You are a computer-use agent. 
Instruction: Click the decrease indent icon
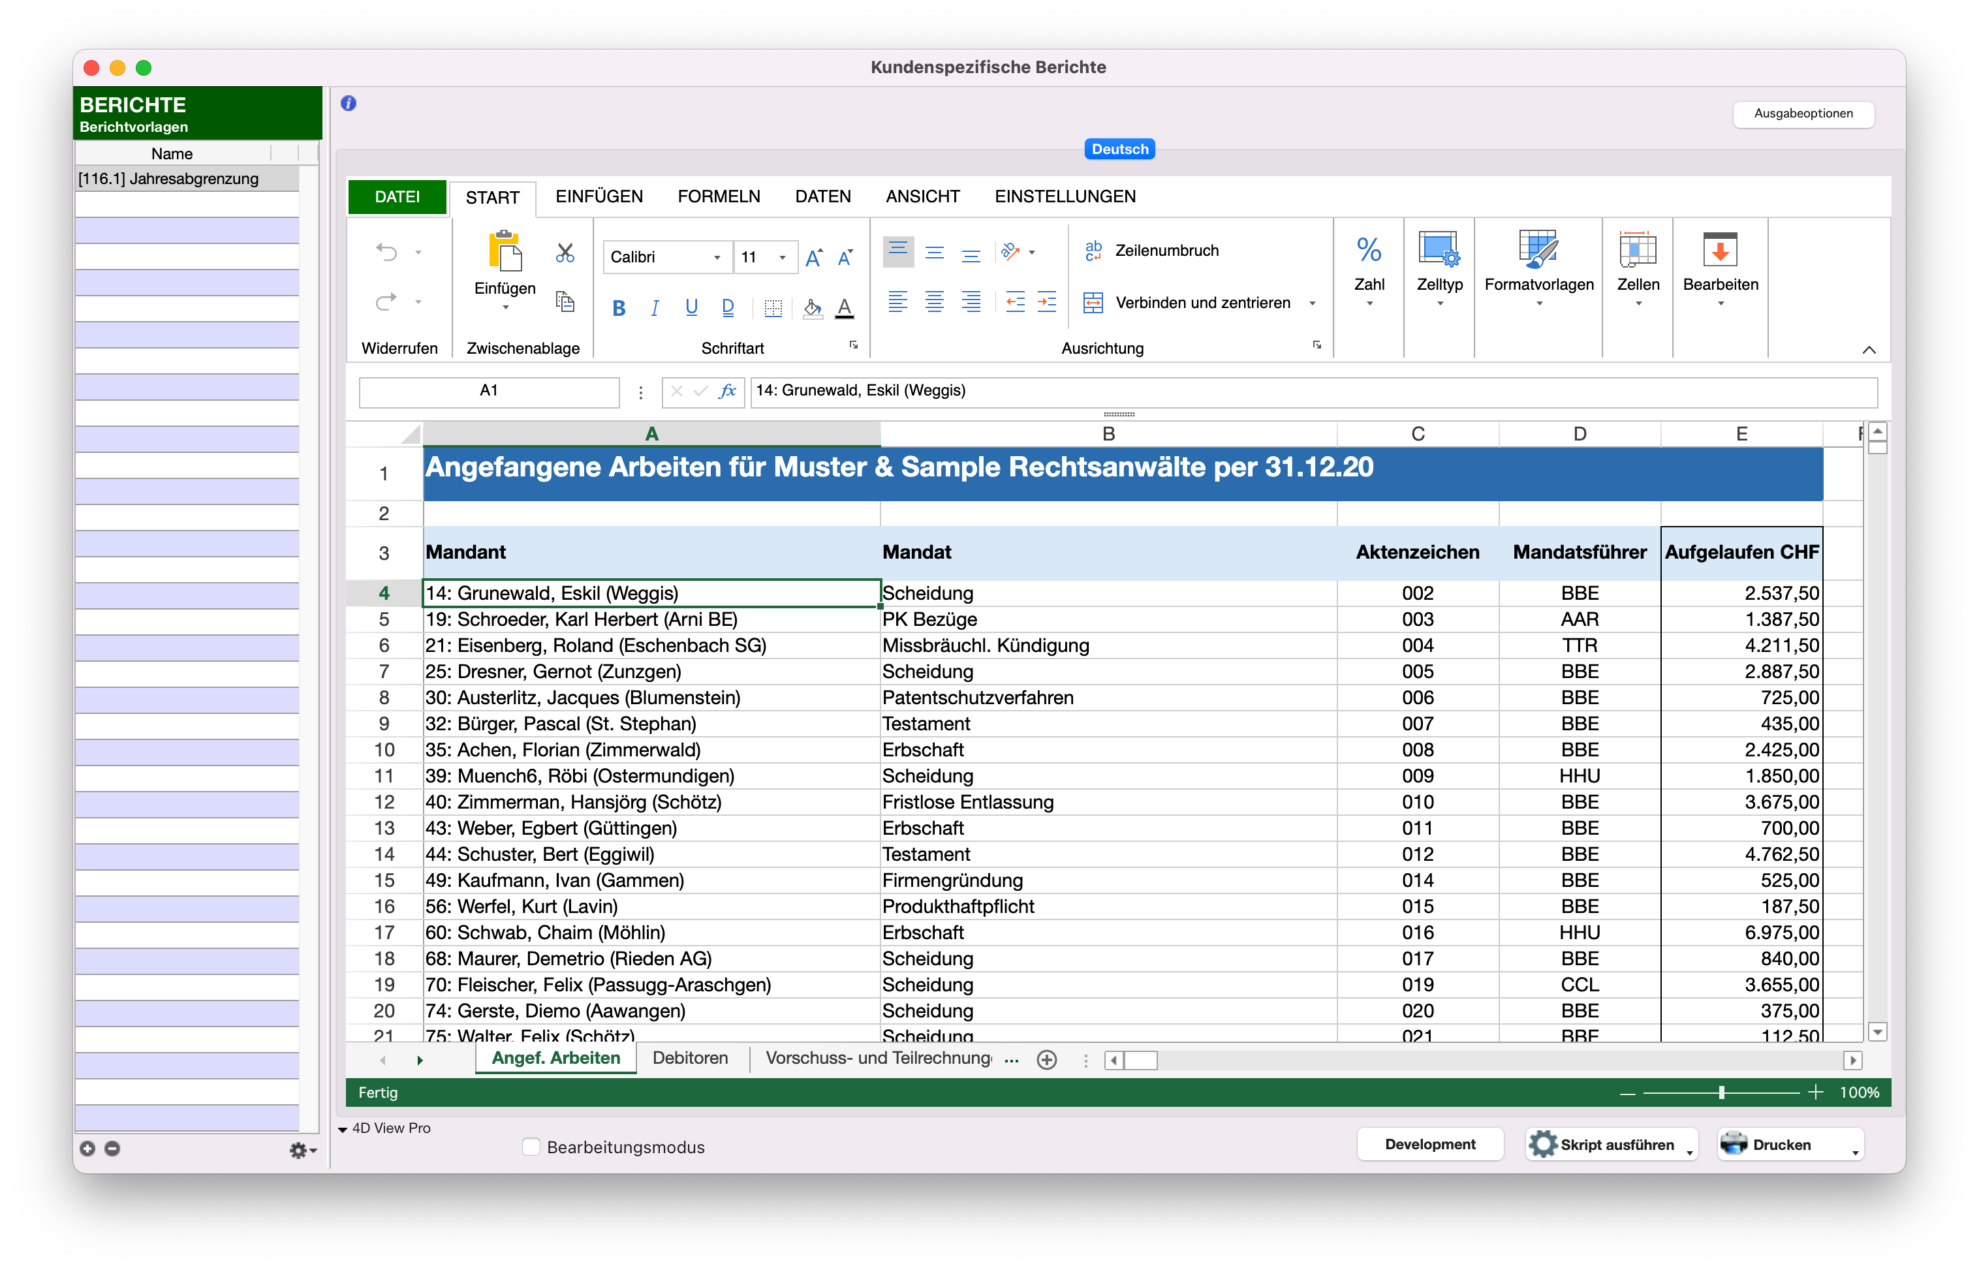(1015, 302)
